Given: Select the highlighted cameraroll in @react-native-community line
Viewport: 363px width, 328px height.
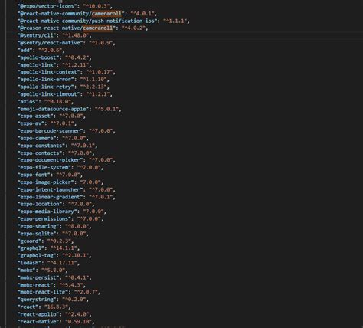Looking at the screenshot, I should tap(106, 13).
